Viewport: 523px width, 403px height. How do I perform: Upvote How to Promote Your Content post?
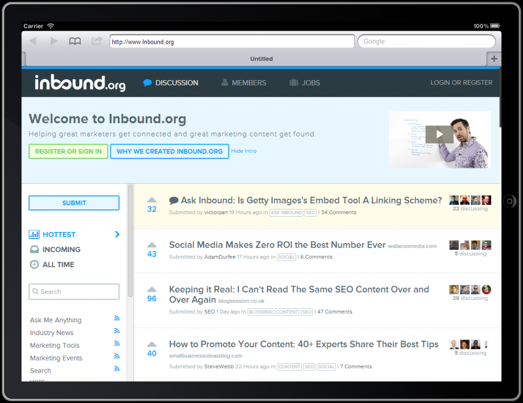click(152, 344)
